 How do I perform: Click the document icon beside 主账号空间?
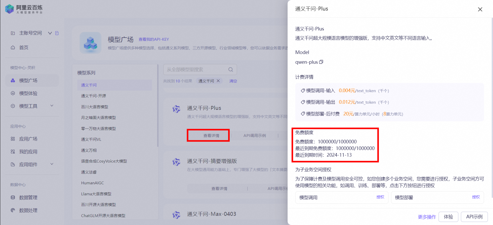click(x=57, y=33)
